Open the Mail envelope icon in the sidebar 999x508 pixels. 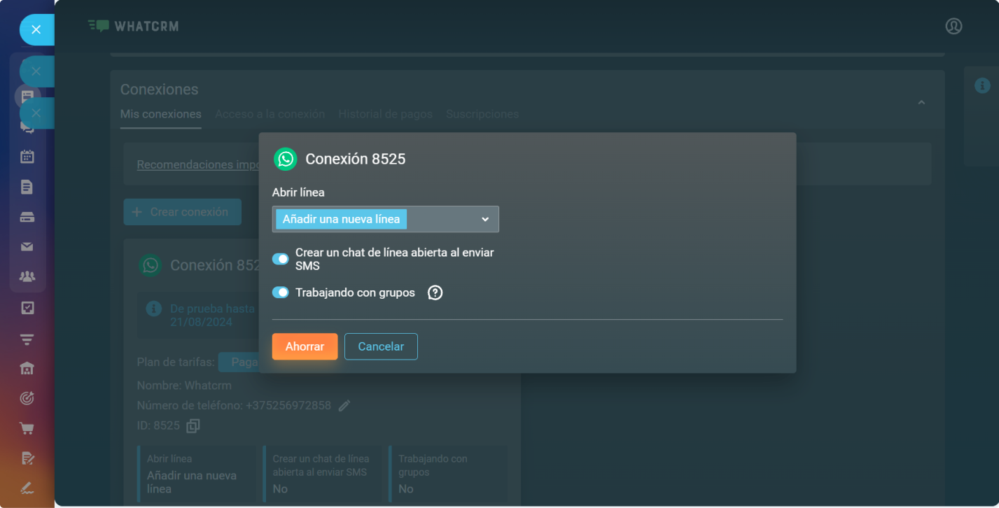[x=27, y=246]
